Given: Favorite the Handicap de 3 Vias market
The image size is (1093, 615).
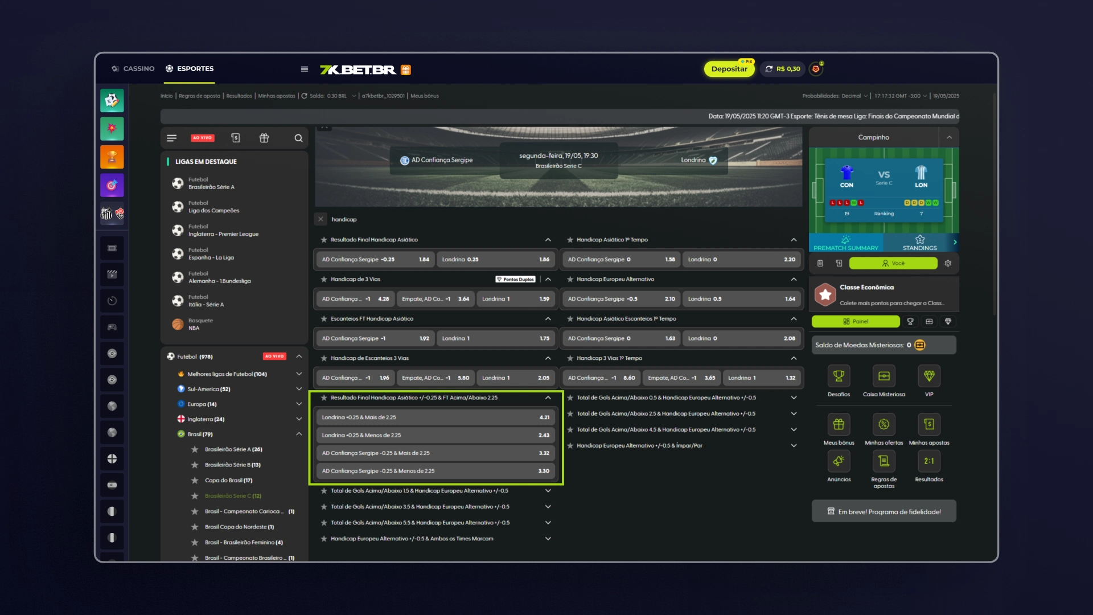Looking at the screenshot, I should [324, 280].
